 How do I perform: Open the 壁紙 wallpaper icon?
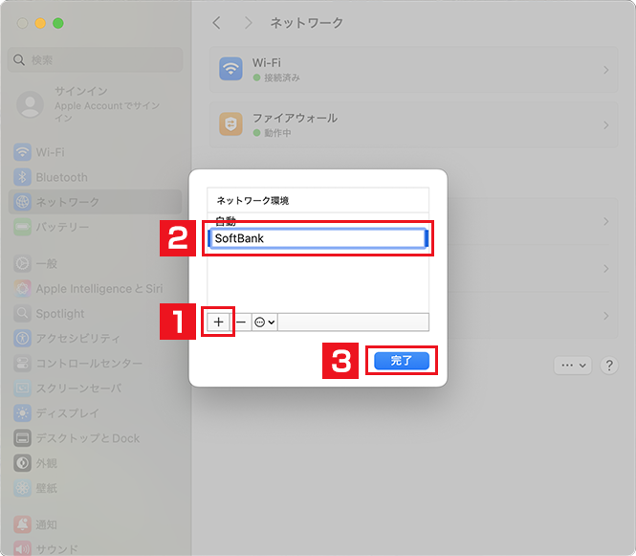22,488
